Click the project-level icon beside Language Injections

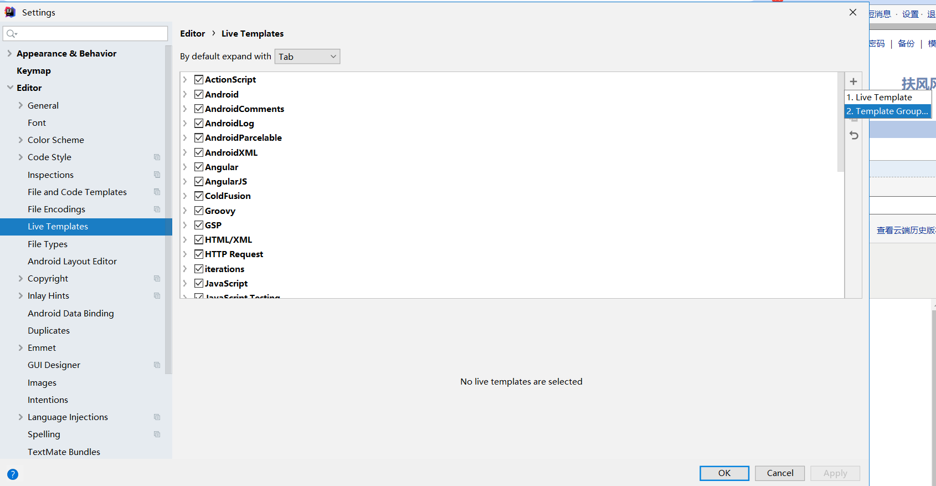[157, 417]
